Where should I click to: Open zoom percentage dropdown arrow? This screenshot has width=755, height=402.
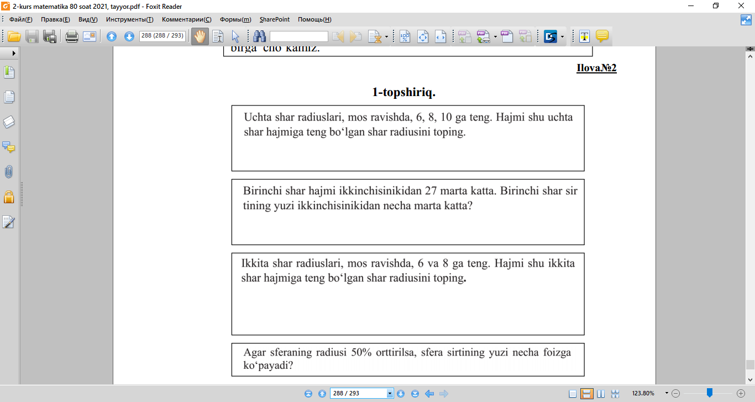(x=667, y=394)
